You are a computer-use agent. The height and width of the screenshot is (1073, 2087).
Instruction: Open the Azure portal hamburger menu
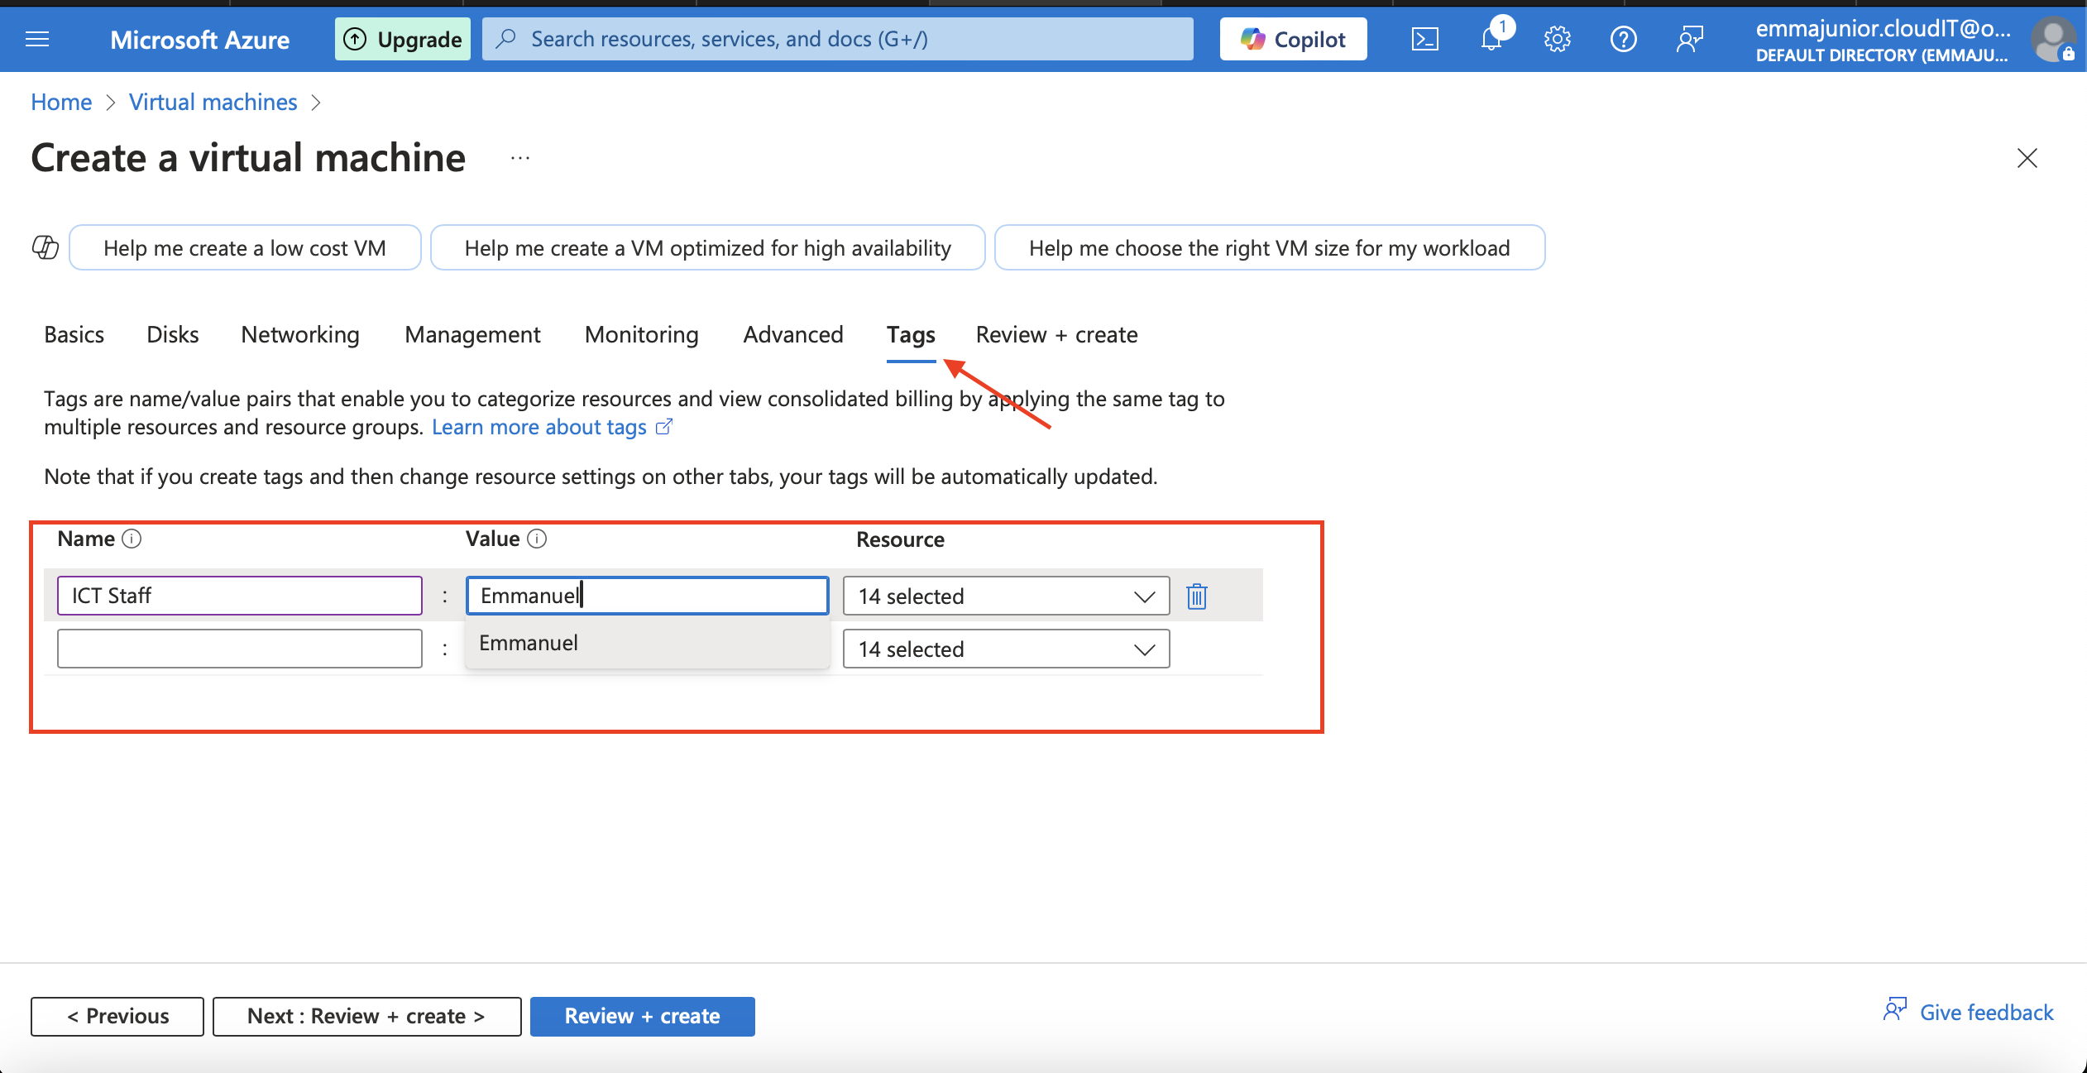(x=37, y=39)
